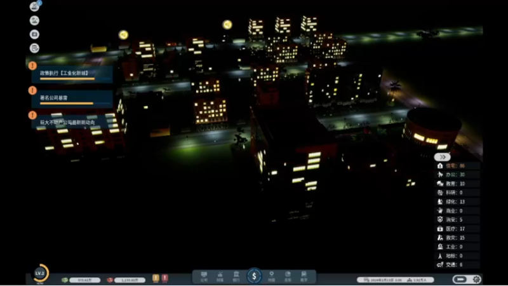
Task: Open the 著名公司暴雷 event card
Action: (x=72, y=99)
